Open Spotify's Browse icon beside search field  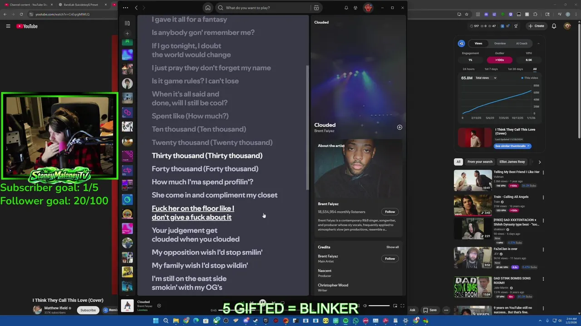pos(316,8)
